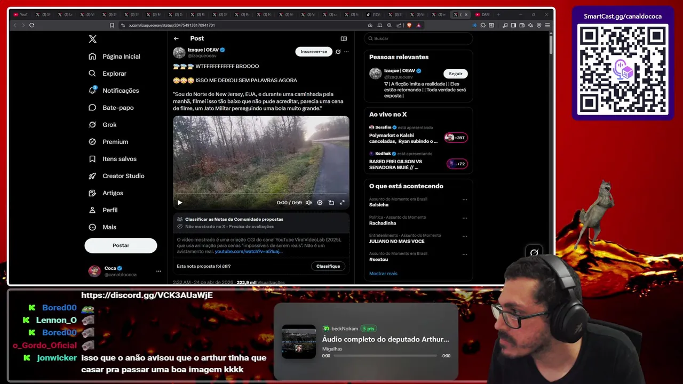Screen dimensions: 683x384
Task: Open Serafim live space Polymarket e Kalshi
Action: point(403,138)
